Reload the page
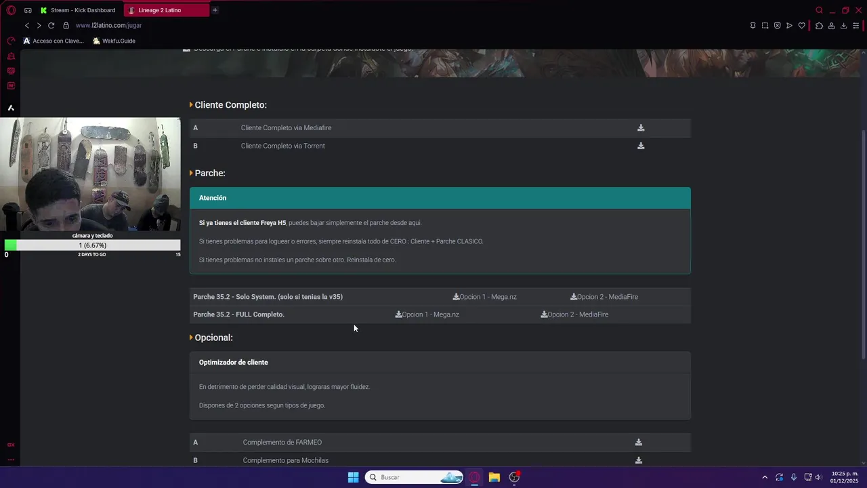867x488 pixels. [51, 25]
